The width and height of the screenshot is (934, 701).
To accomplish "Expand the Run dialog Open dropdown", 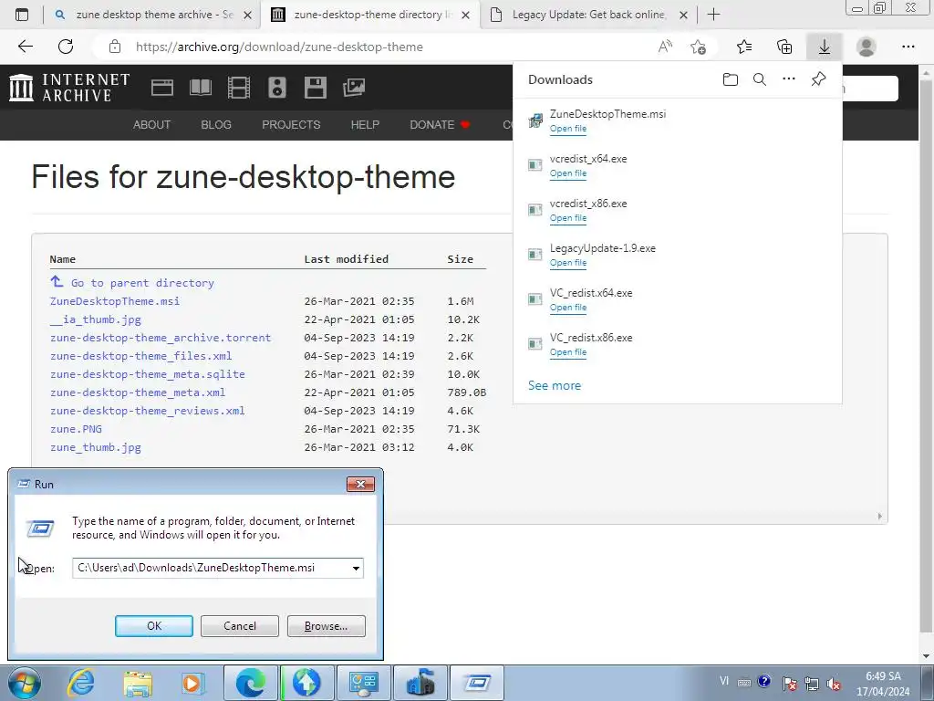I will pyautogui.click(x=356, y=568).
